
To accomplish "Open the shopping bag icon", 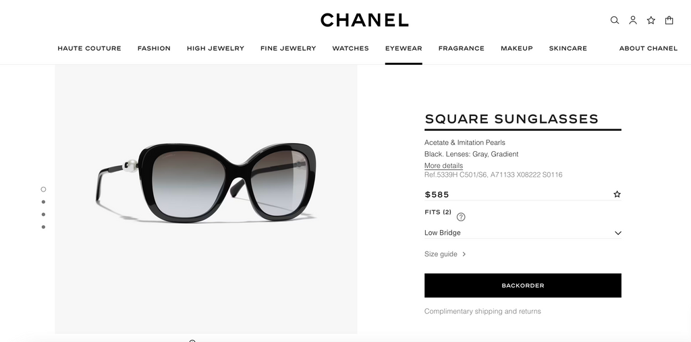I will pyautogui.click(x=669, y=20).
